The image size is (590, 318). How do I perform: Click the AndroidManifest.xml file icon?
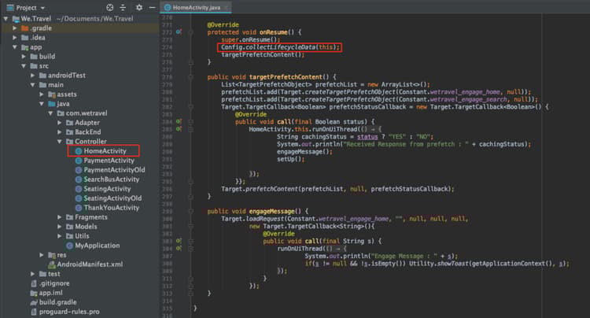coord(50,264)
